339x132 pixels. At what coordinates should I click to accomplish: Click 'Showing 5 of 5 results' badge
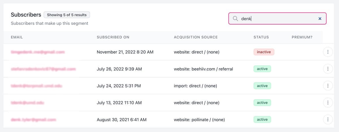point(67,15)
